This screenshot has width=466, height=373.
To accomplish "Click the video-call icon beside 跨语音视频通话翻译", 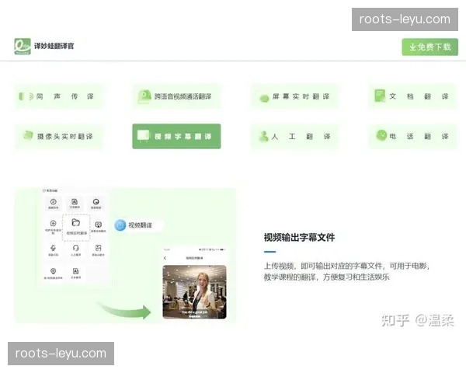I will [x=144, y=96].
